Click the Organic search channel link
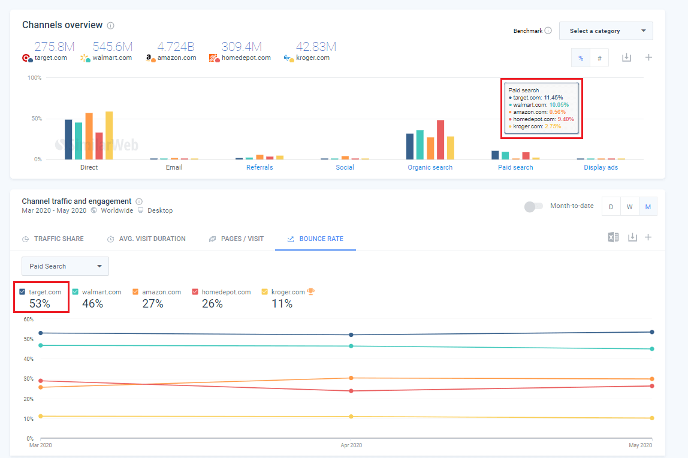Image resolution: width=688 pixels, height=458 pixels. tap(430, 168)
